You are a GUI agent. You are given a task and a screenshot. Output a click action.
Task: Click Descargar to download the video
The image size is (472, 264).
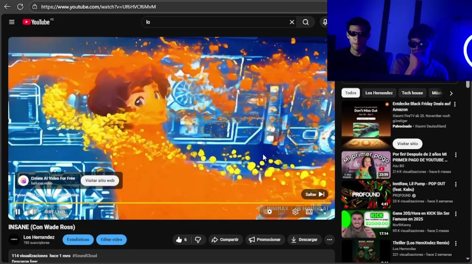[304, 239]
